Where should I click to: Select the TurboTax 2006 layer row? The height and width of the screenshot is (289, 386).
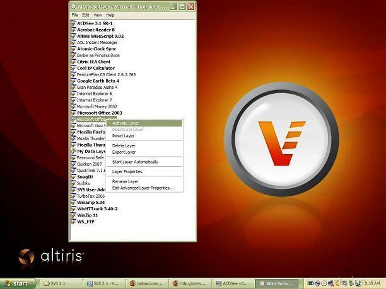[x=88, y=196]
